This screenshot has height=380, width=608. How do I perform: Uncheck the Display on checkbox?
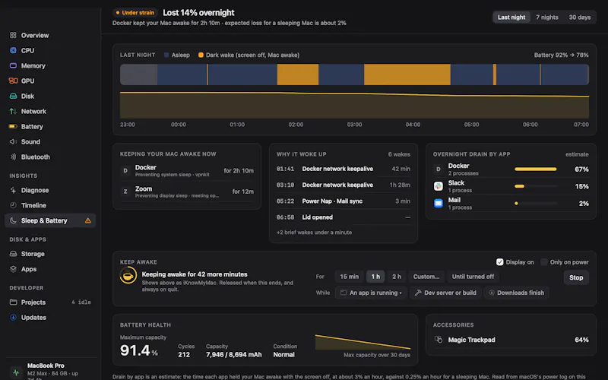500,262
